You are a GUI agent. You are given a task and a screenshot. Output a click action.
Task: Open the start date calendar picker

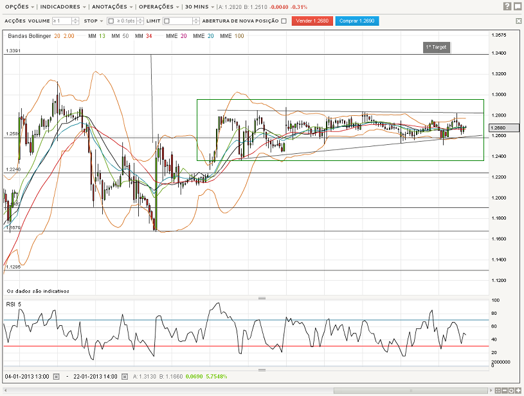click(56, 377)
